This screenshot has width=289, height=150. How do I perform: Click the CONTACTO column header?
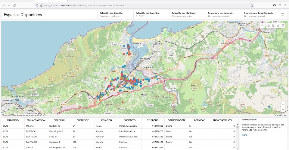point(129,120)
